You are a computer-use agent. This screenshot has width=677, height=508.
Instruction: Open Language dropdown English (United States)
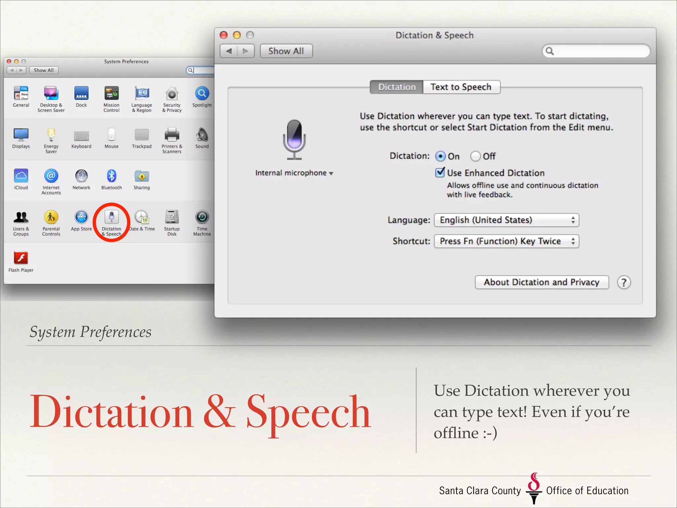point(506,220)
